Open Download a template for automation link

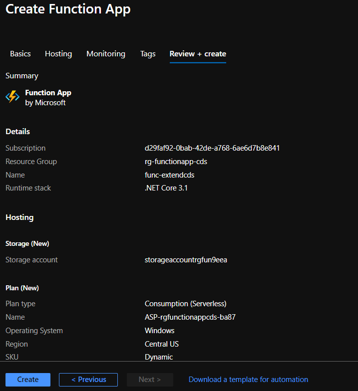click(248, 380)
